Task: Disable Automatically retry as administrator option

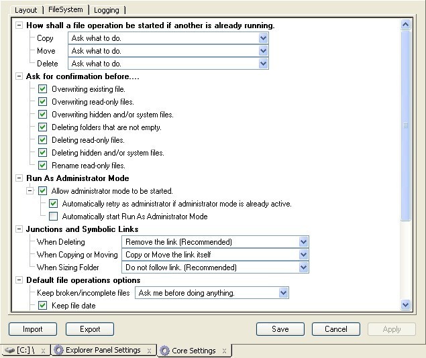Action: (x=53, y=204)
